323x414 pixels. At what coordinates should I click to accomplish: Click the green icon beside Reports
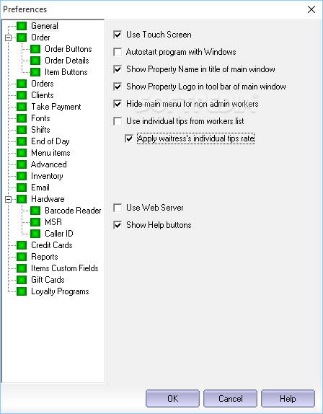tap(22, 257)
